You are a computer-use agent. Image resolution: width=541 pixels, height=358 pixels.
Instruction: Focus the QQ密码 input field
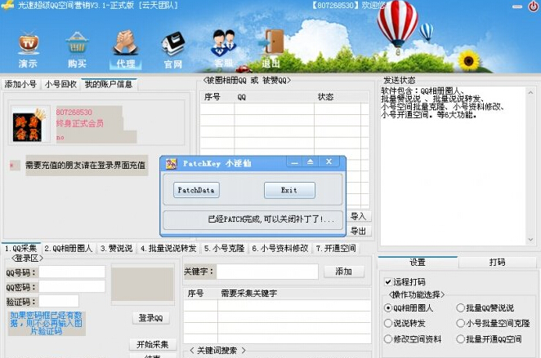coord(72,286)
